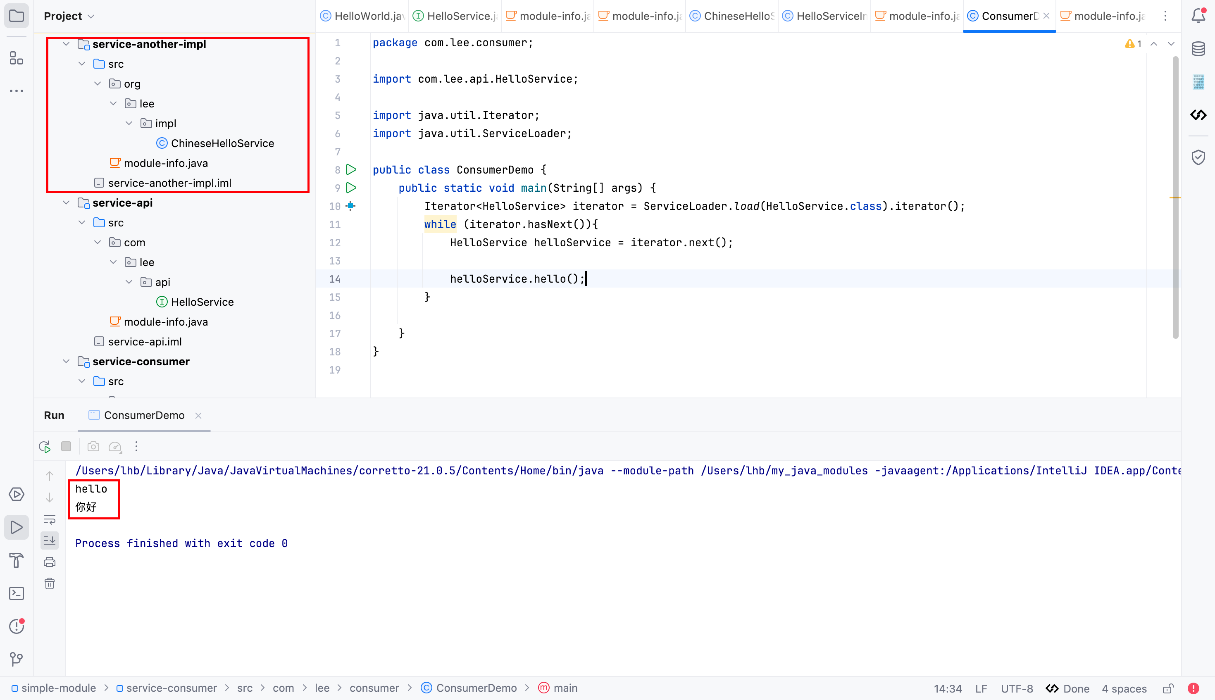Open editor tabs more options menu
The image size is (1215, 700).
pos(1165,16)
